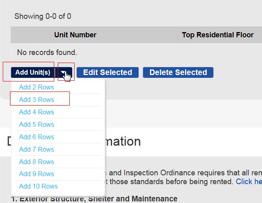Click the Exterior Structure, Shelter and Maintenance heading
This screenshot has width=262, height=203.
click(94, 199)
